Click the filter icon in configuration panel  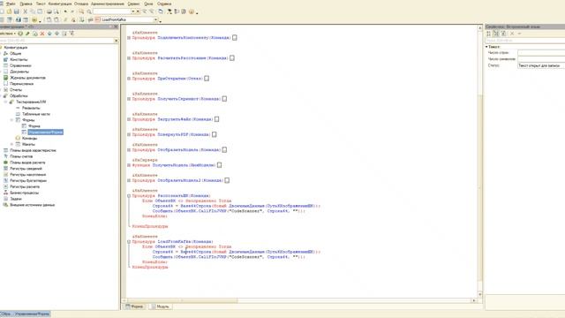click(x=72, y=34)
